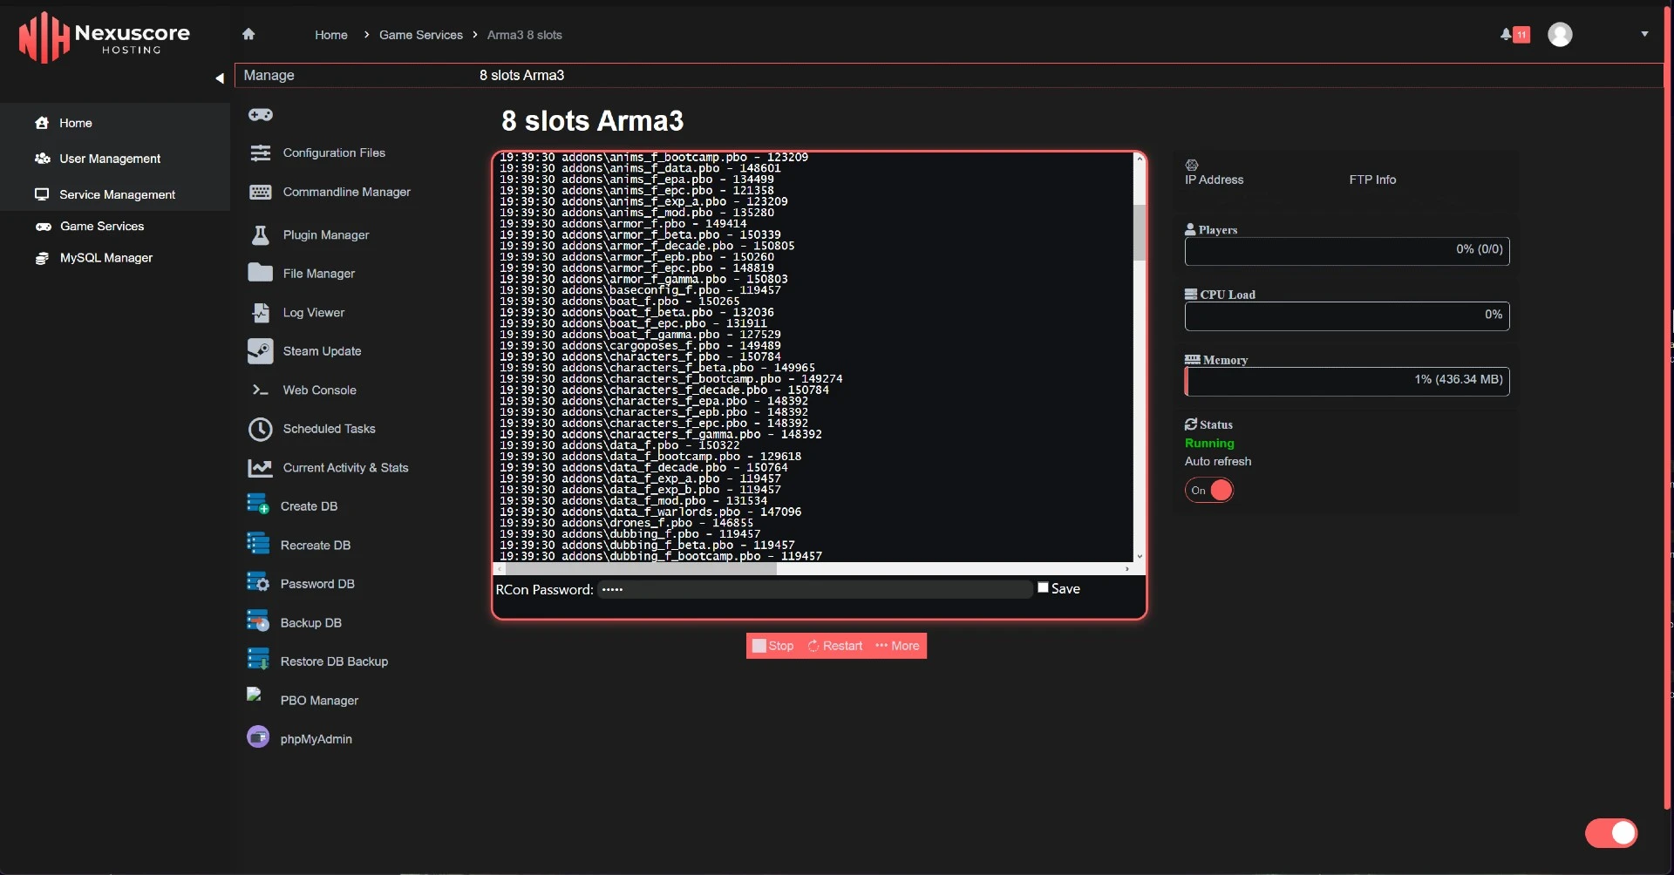This screenshot has height=875, width=1674.
Task: Restart the Arma3 server
Action: (x=835, y=646)
